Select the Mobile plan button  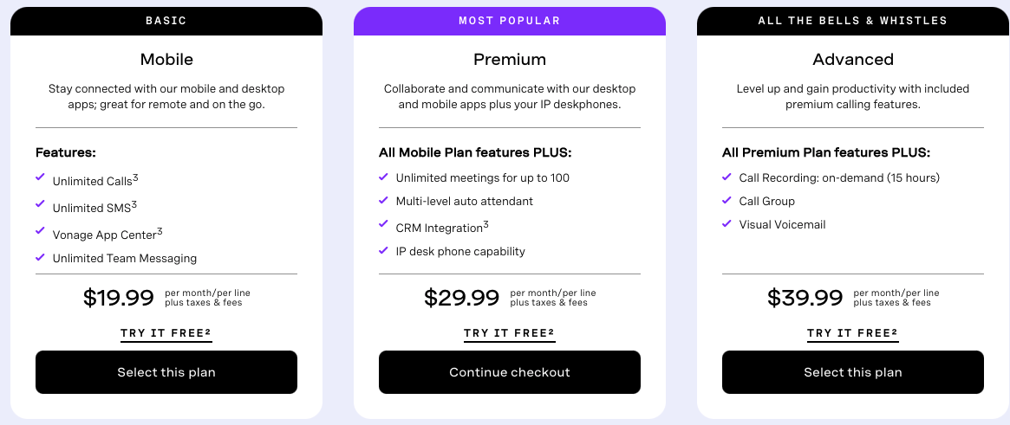[x=166, y=372]
